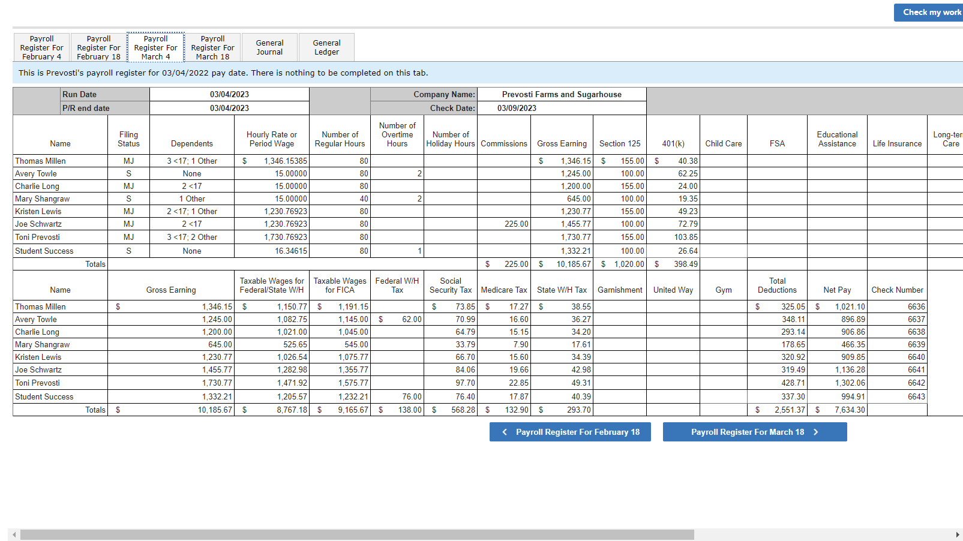The image size is (963, 541).
Task: Select the P/R end date value cell
Action: point(229,108)
